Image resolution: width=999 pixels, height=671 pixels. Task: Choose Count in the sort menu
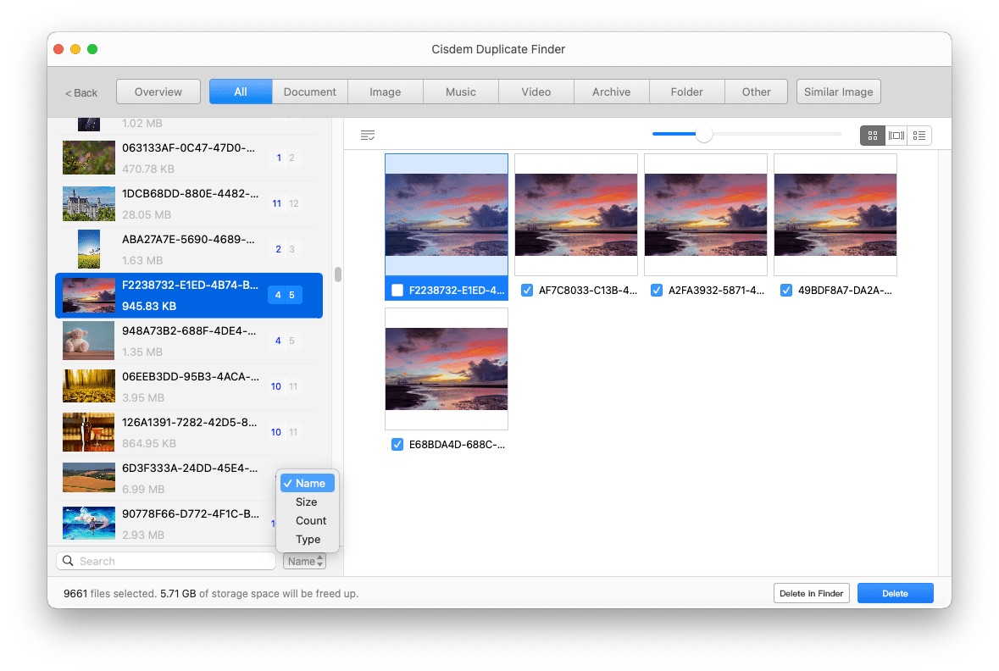[x=311, y=520]
